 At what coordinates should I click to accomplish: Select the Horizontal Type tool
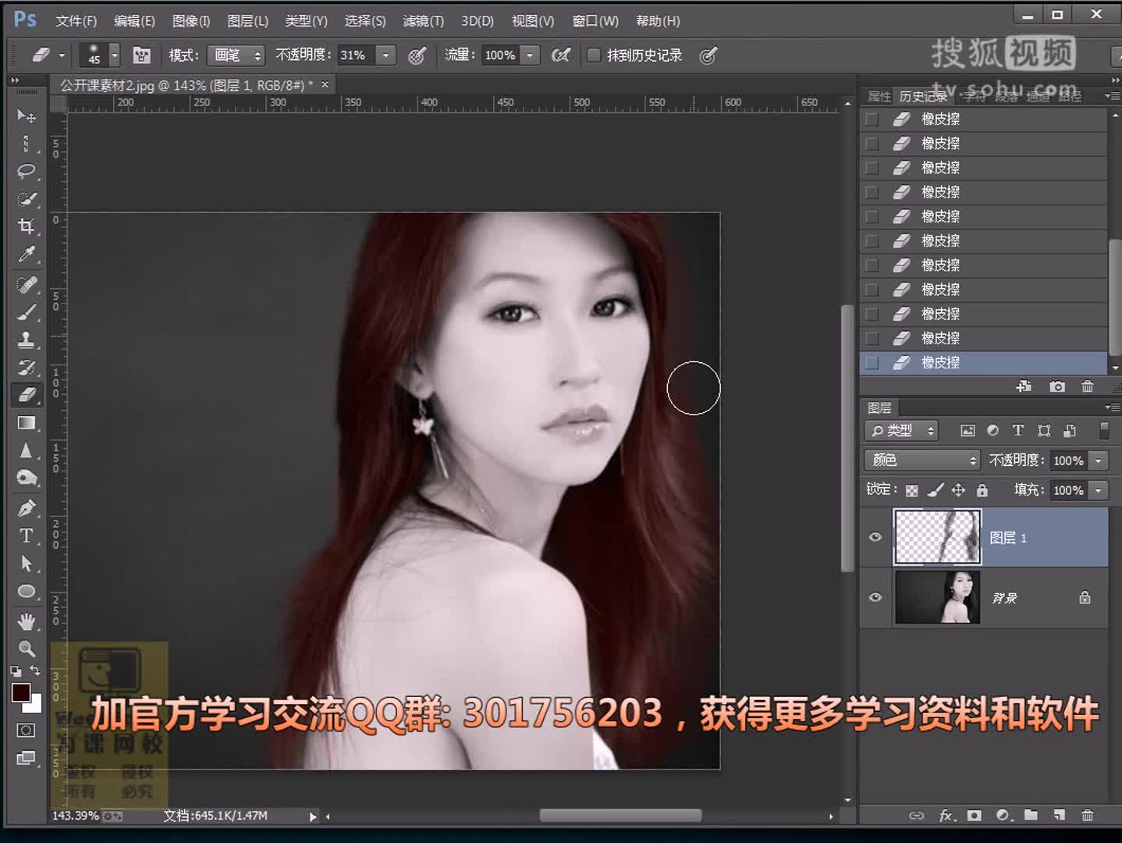27,536
